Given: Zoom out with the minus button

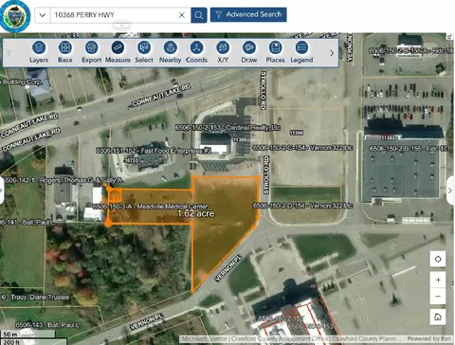Looking at the screenshot, I should [438, 297].
